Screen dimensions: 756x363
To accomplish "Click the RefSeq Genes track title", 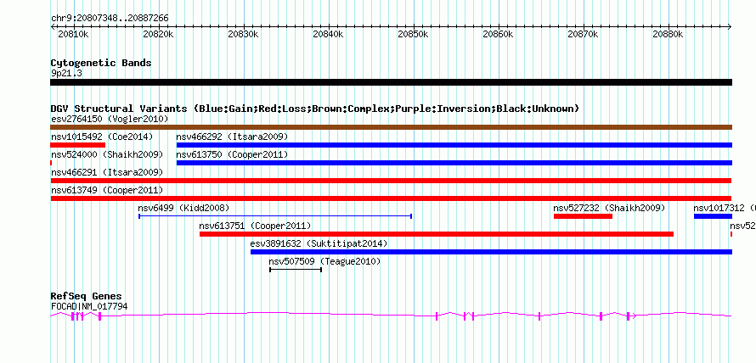I will [87, 296].
